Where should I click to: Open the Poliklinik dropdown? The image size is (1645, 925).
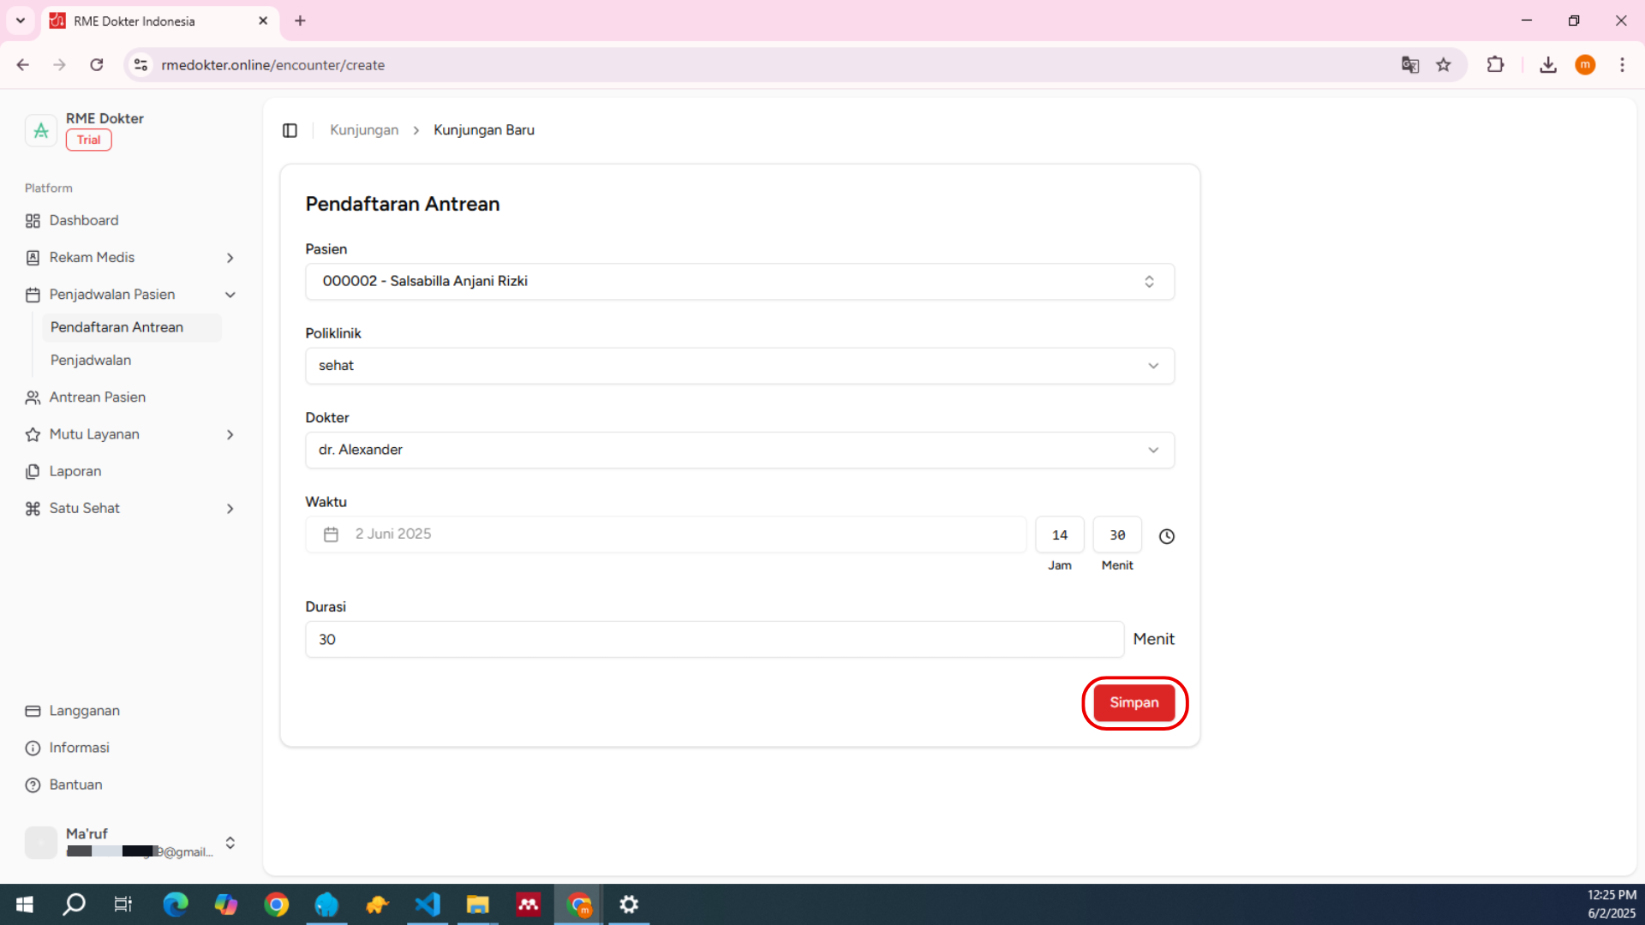click(739, 366)
